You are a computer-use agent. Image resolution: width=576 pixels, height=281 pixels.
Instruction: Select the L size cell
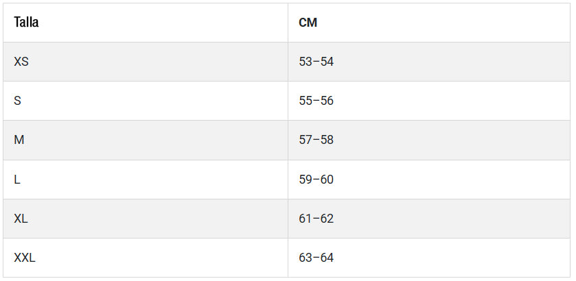[x=17, y=180]
